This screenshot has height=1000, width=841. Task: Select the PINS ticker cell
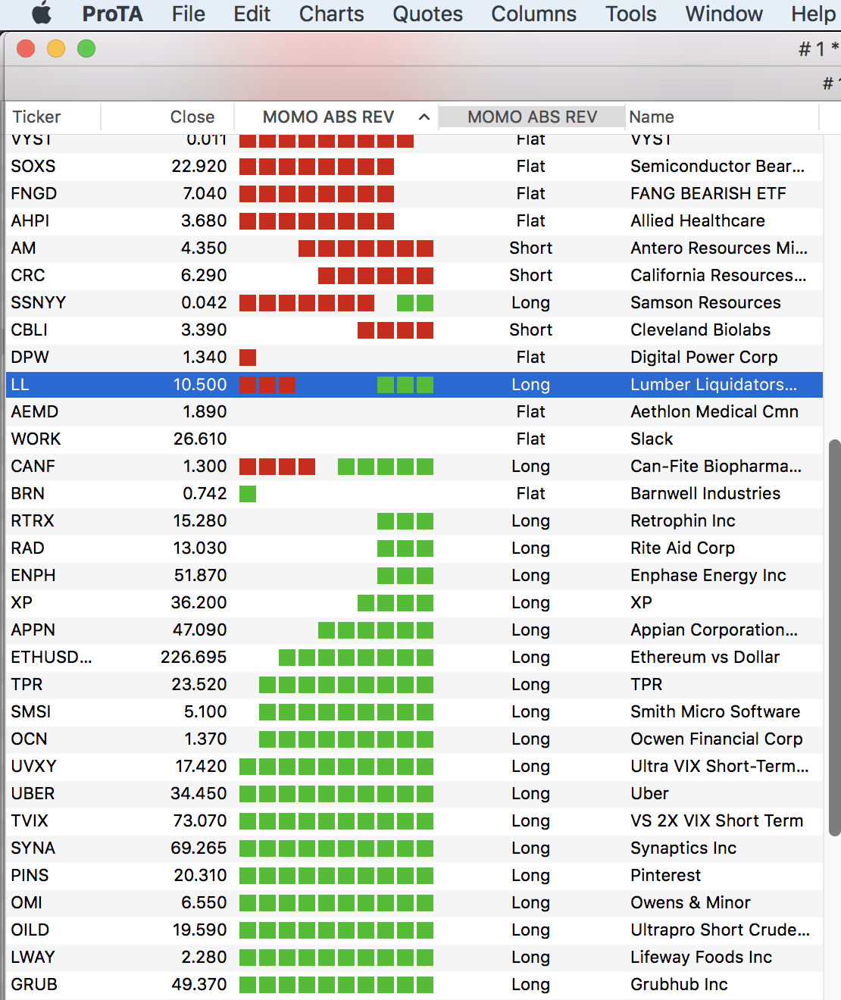30,876
